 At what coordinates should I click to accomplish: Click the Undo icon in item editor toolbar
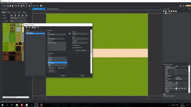[38, 28]
